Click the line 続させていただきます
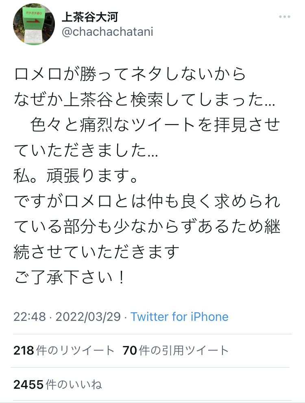 [x=96, y=252]
